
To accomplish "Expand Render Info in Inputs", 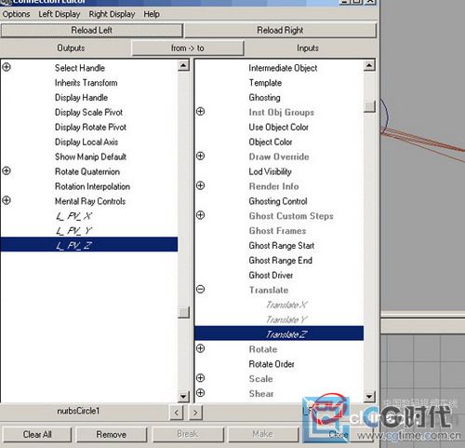I will (201, 185).
